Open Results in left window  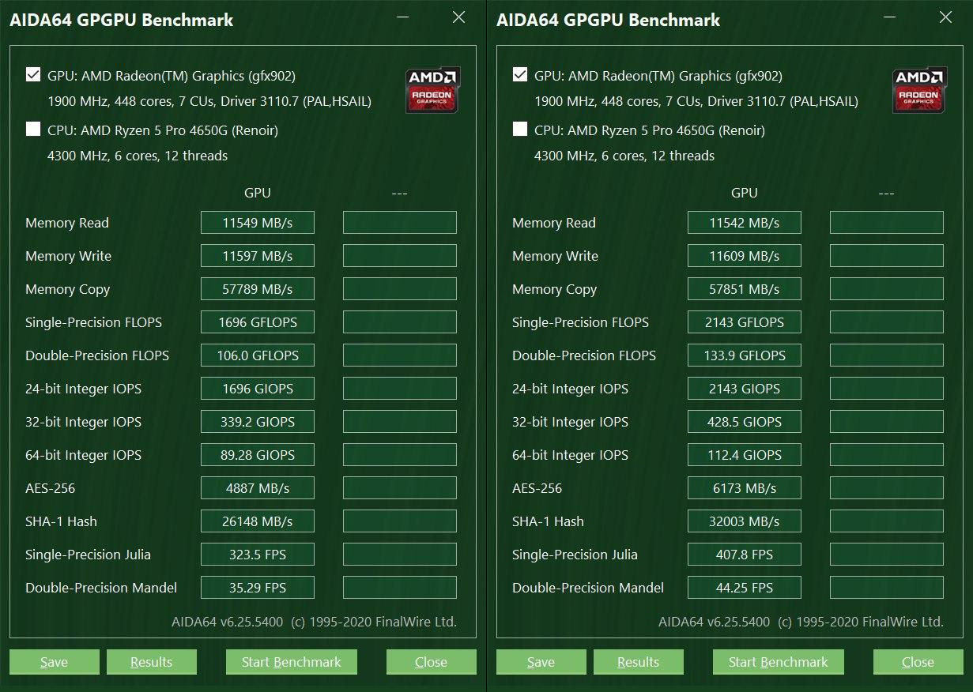click(152, 662)
